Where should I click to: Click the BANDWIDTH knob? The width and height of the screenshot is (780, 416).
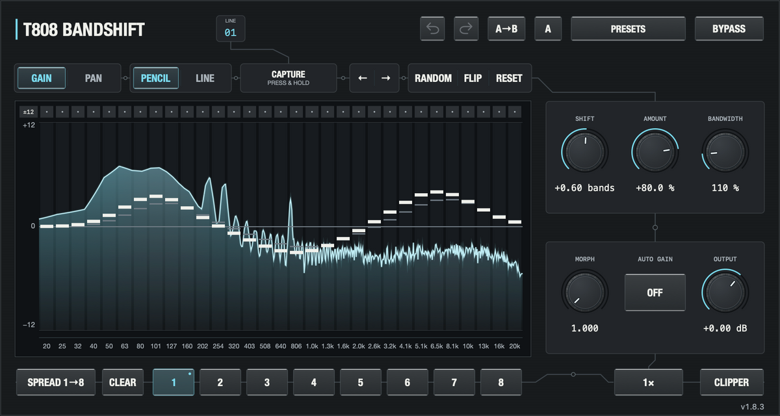725,151
